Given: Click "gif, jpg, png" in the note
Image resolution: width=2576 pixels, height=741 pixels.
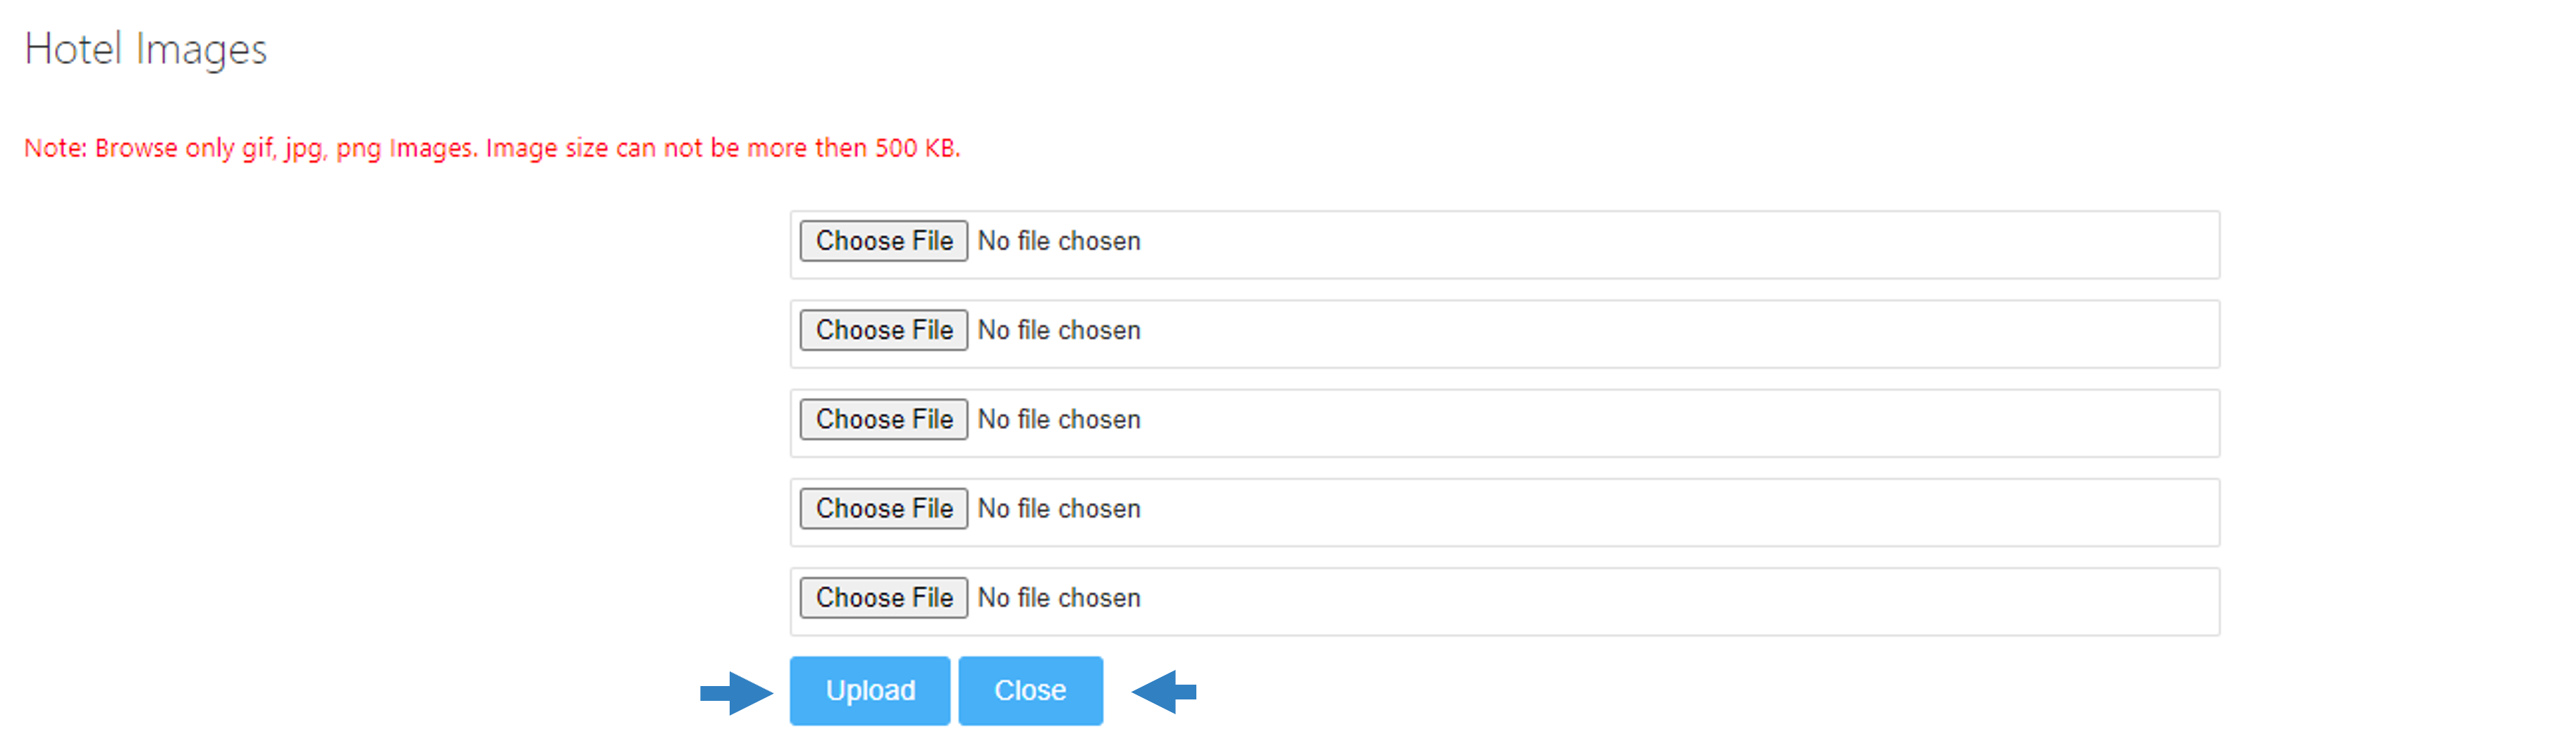Looking at the screenshot, I should (x=312, y=149).
